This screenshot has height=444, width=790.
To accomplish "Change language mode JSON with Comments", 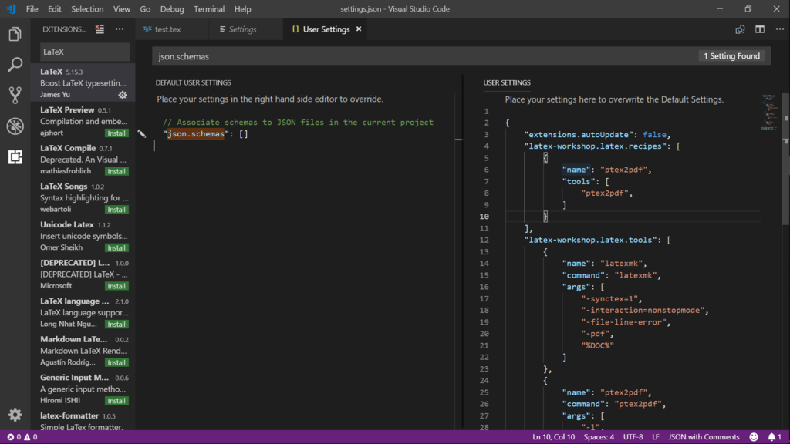I will (704, 437).
